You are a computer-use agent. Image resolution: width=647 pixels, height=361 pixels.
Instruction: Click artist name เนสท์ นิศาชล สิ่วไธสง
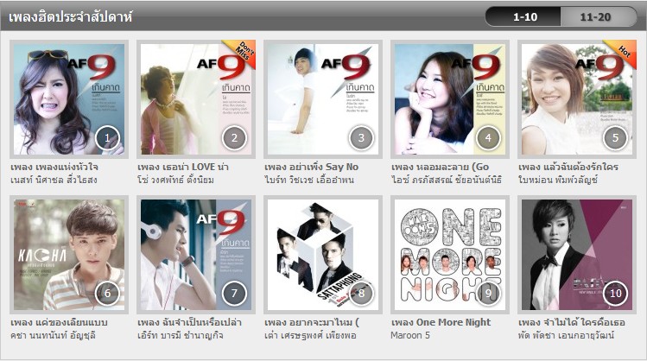click(x=54, y=180)
